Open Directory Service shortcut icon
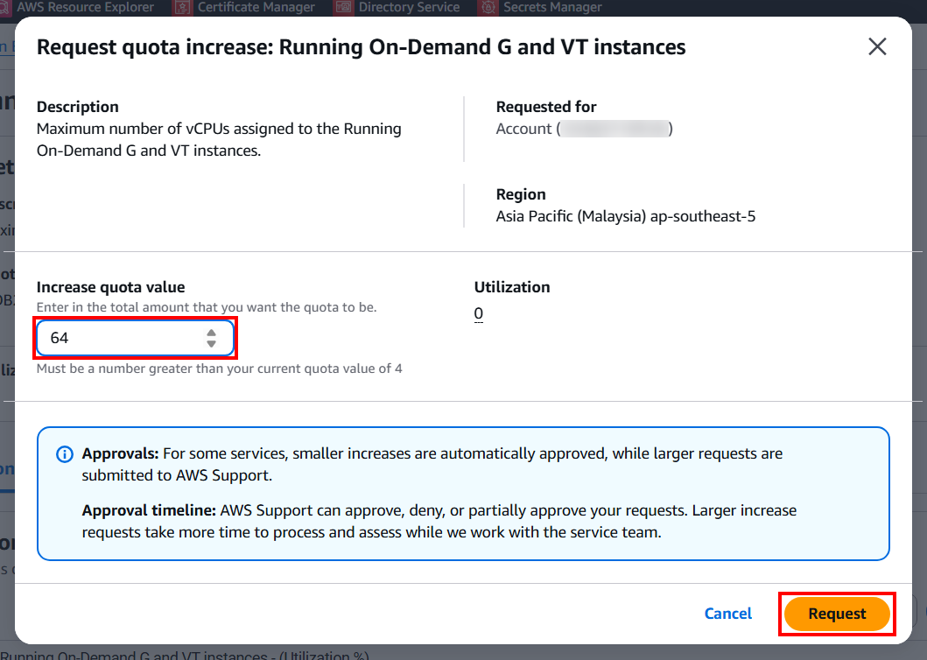This screenshot has width=927, height=660. click(343, 7)
